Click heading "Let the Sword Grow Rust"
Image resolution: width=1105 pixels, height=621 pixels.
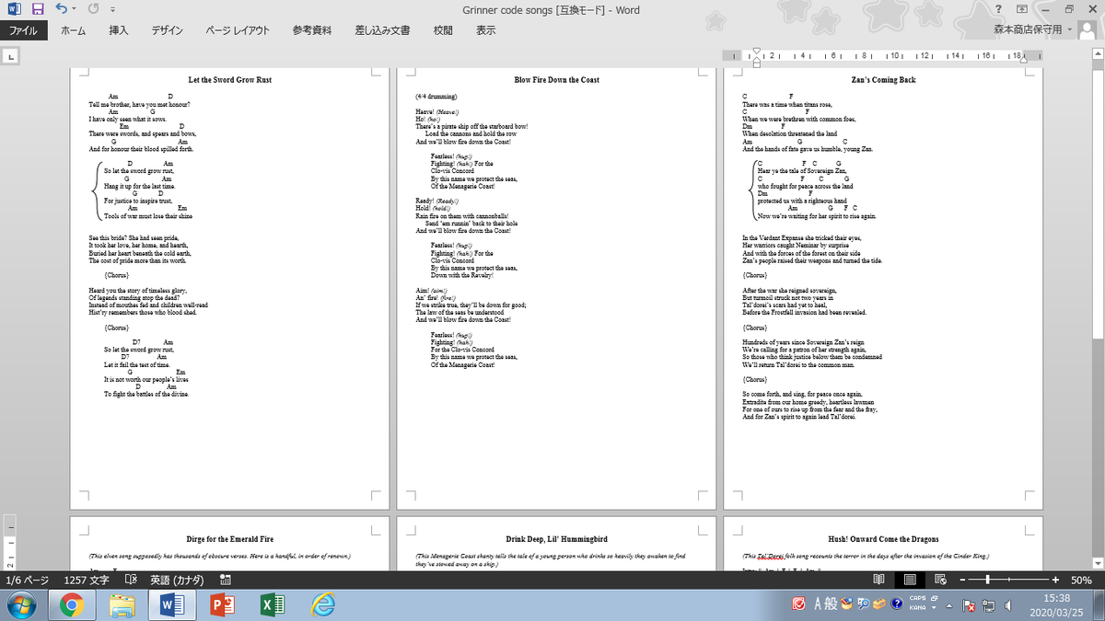point(229,80)
